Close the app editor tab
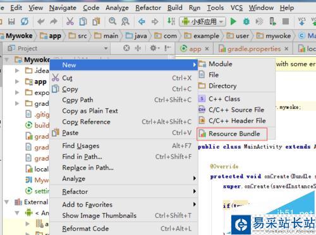 tap(207, 49)
